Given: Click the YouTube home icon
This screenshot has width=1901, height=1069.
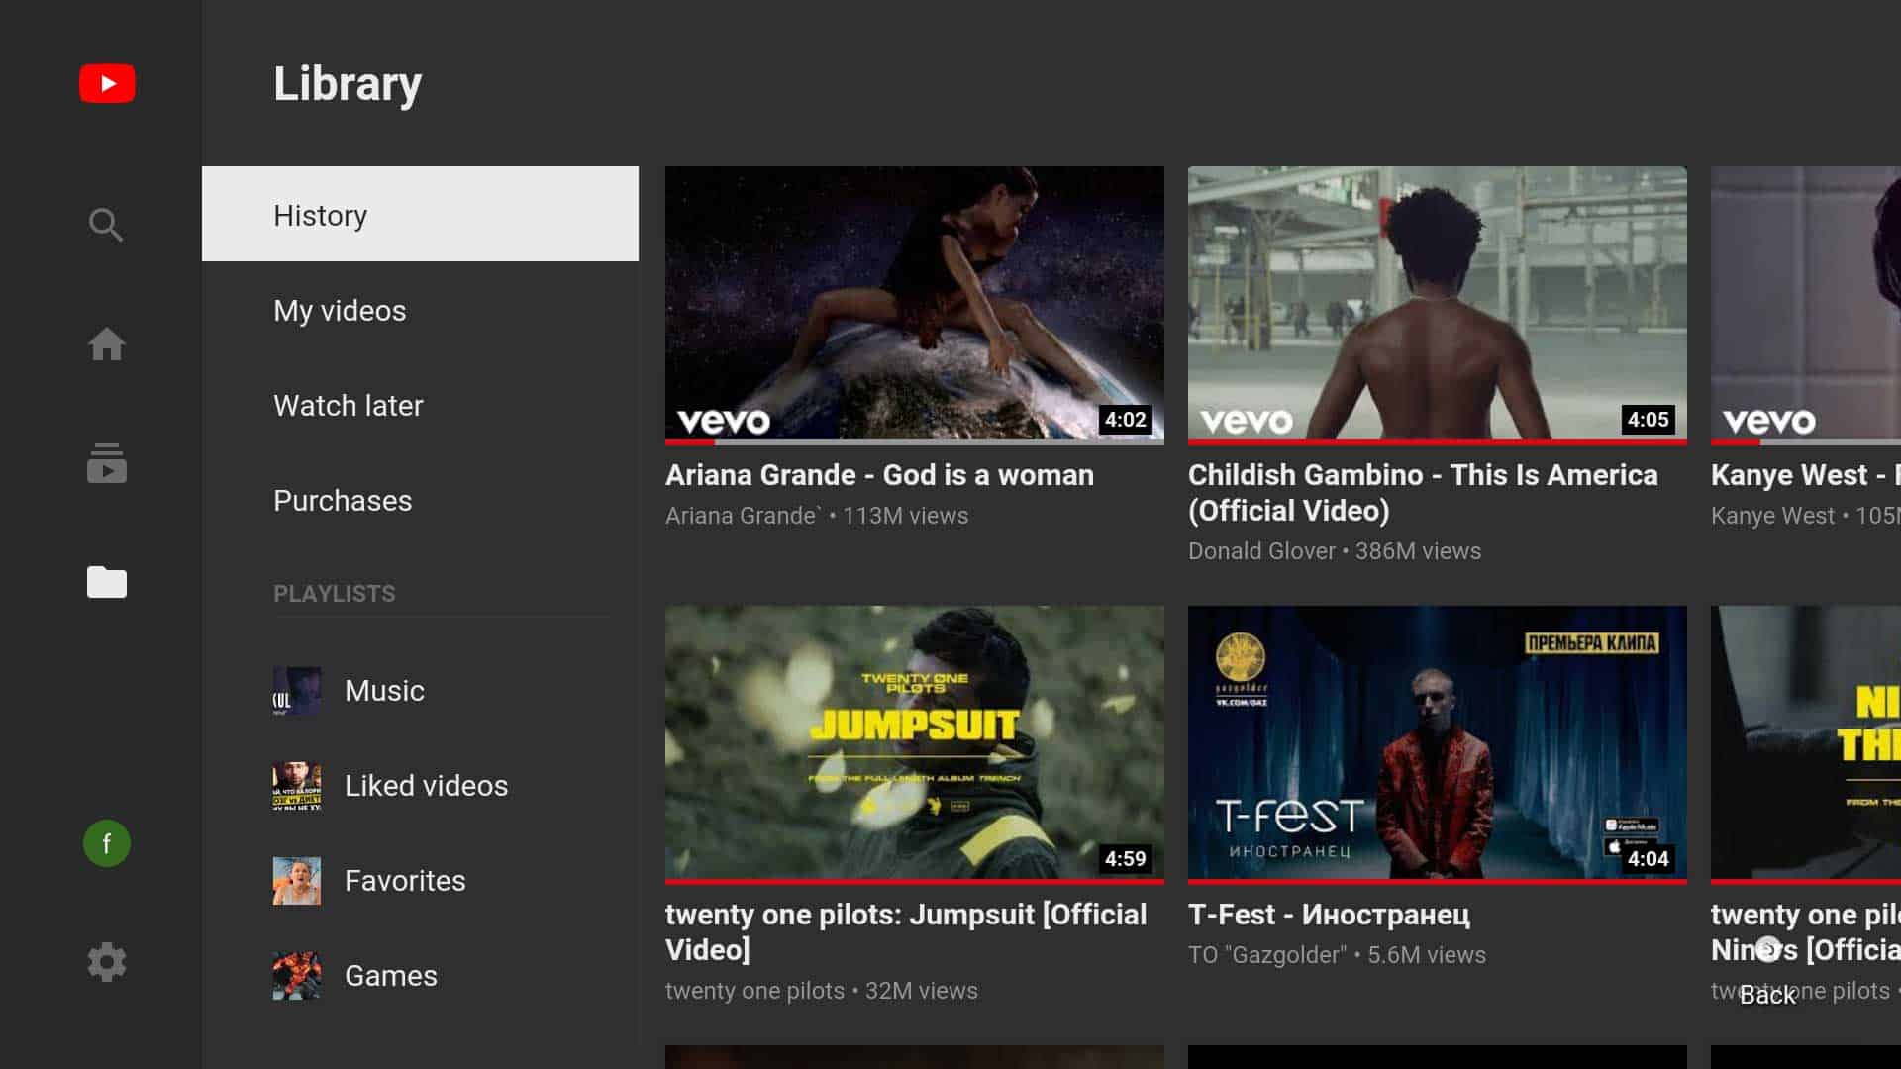Looking at the screenshot, I should [x=106, y=343].
